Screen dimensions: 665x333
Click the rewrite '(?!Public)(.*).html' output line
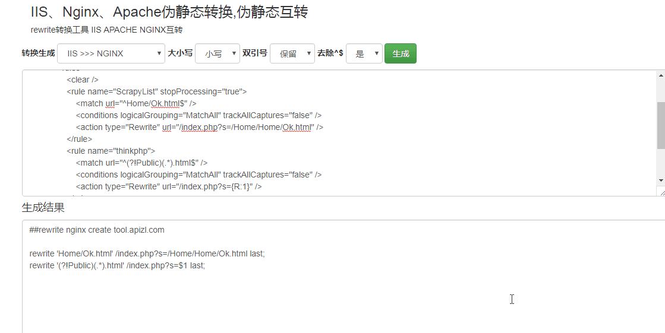(x=117, y=266)
